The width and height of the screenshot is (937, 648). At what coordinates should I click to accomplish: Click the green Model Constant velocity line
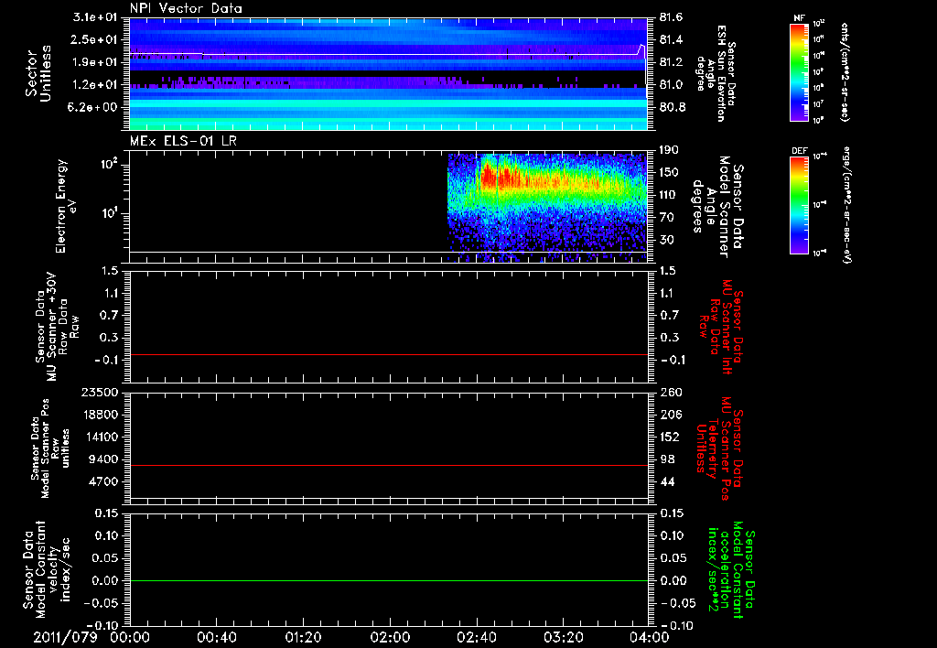pos(389,581)
